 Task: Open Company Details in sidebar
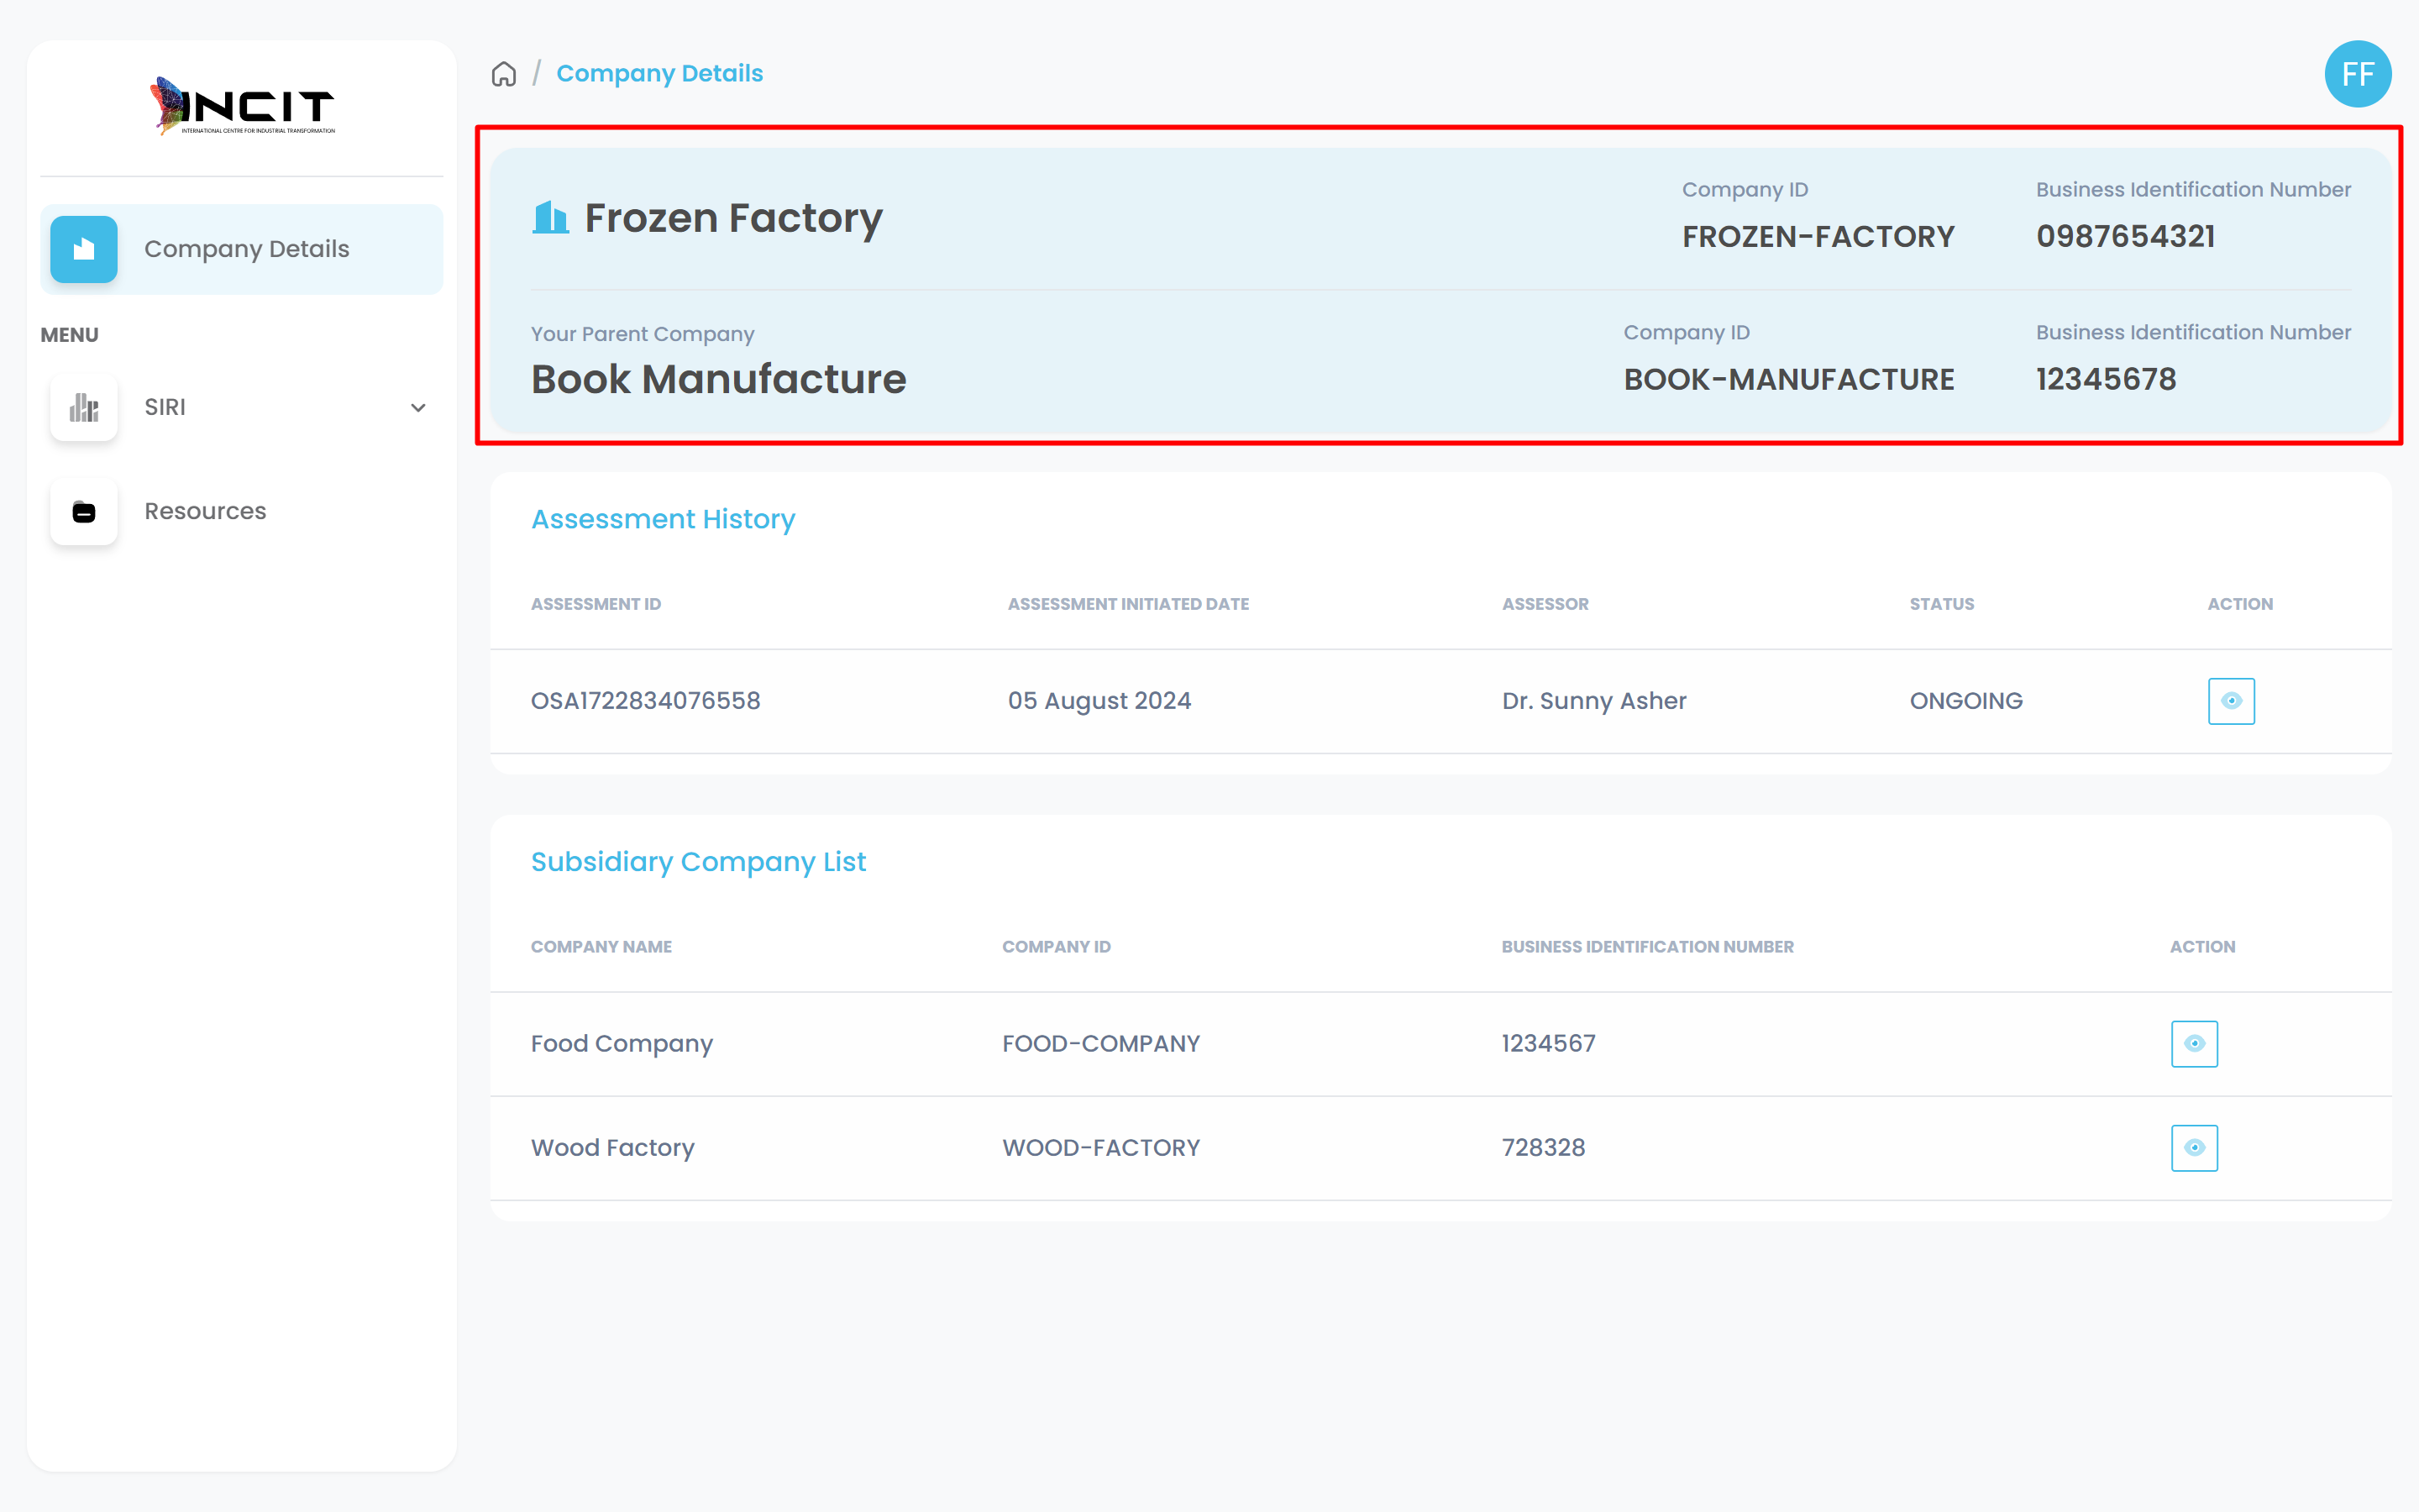pyautogui.click(x=242, y=249)
